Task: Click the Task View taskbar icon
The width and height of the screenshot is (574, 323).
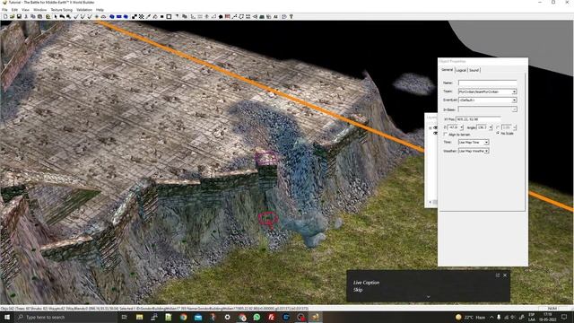Action: (124, 317)
